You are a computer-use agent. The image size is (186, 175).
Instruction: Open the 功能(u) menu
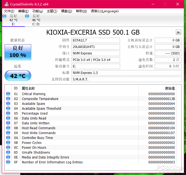coord(38,11)
